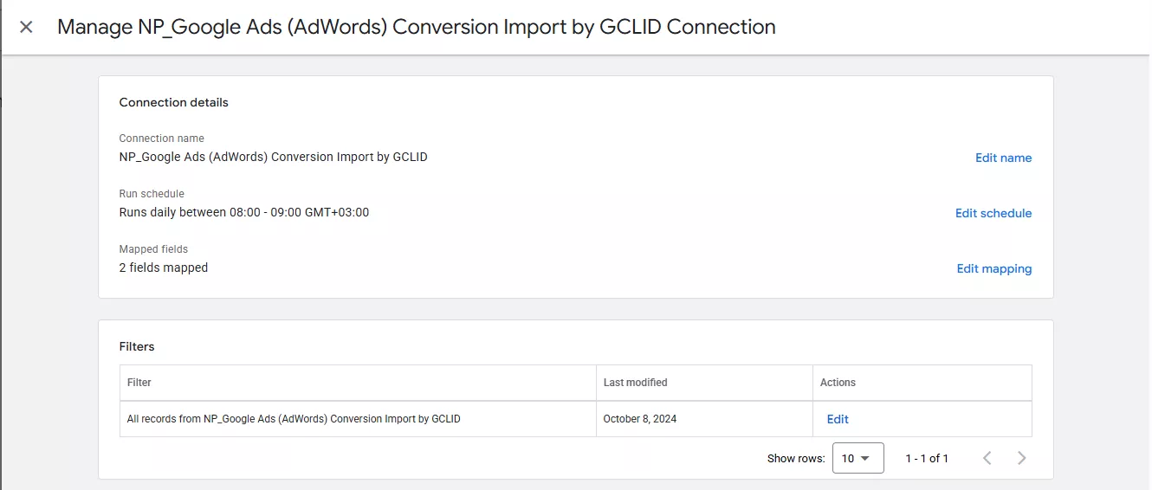Select the All records filter row text
Image resolution: width=1152 pixels, height=490 pixels.
click(x=294, y=419)
